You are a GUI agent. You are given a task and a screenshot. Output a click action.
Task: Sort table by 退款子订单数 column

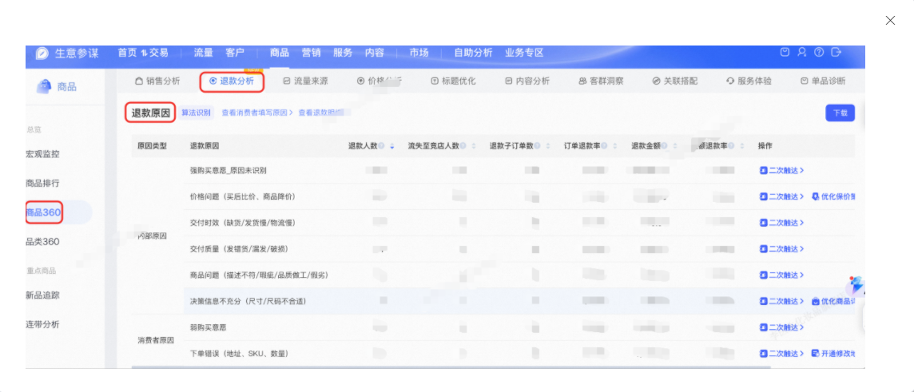[x=548, y=146]
